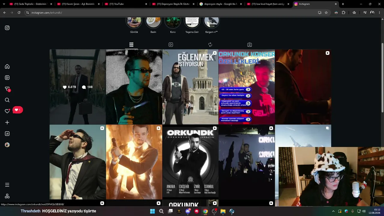Image resolution: width=384 pixels, height=216 pixels.
Task: Create a new post with plus icon
Action: click(x=7, y=122)
